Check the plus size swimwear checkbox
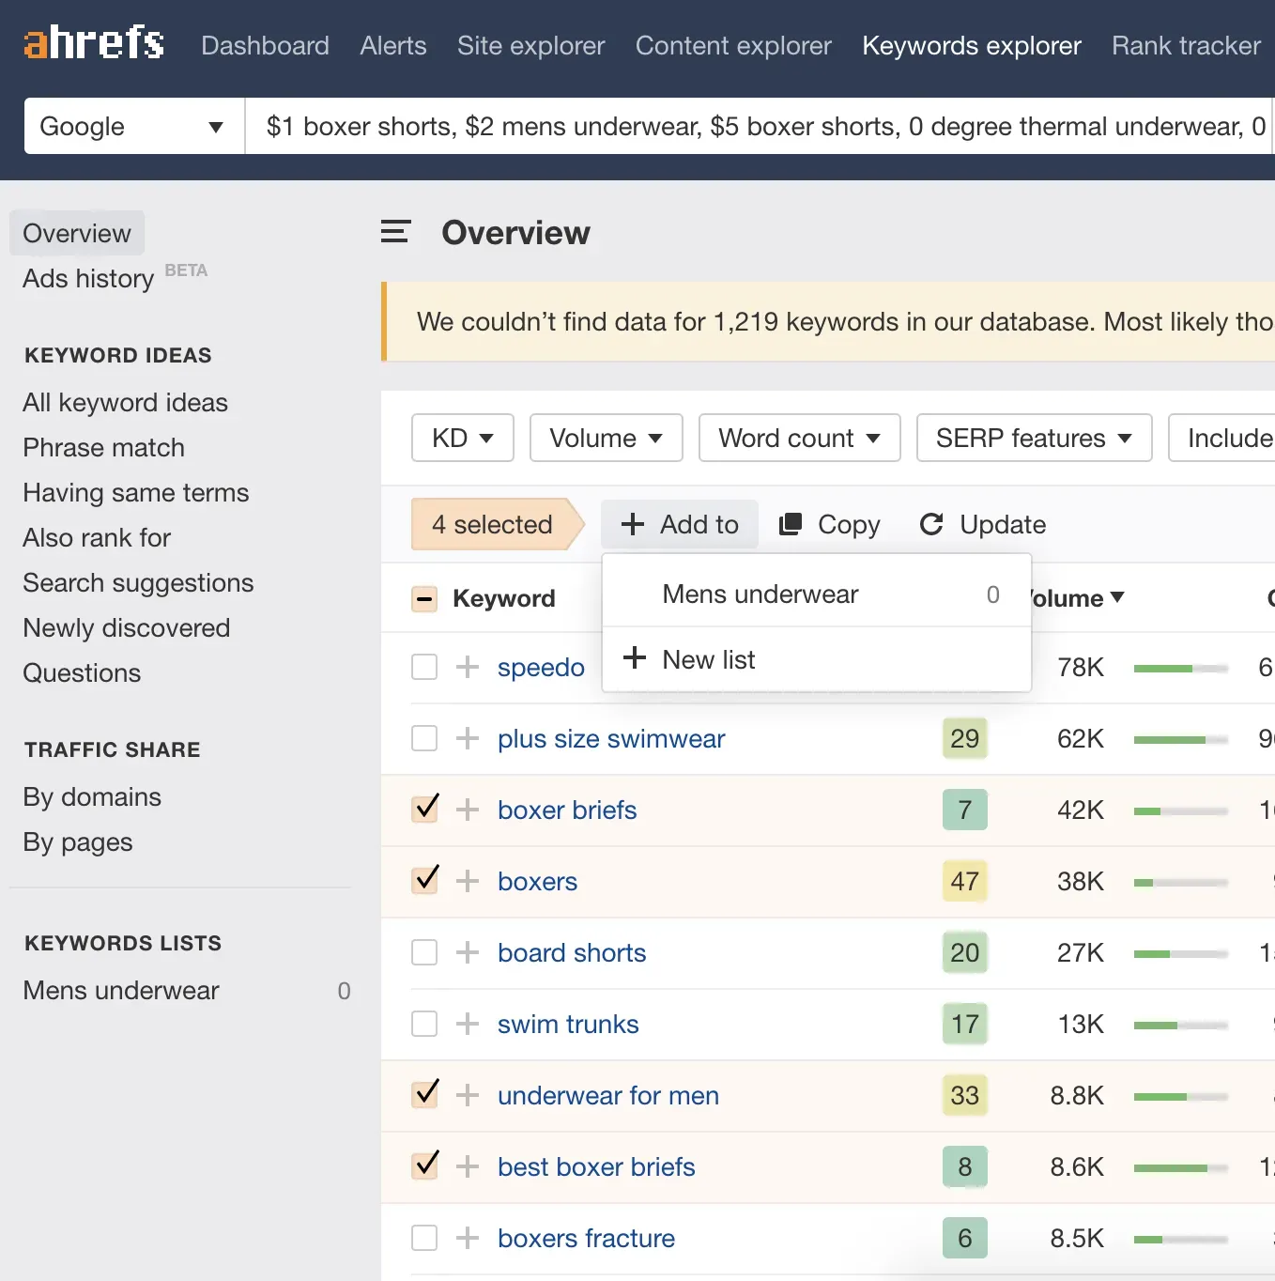The width and height of the screenshot is (1275, 1281). 425,739
